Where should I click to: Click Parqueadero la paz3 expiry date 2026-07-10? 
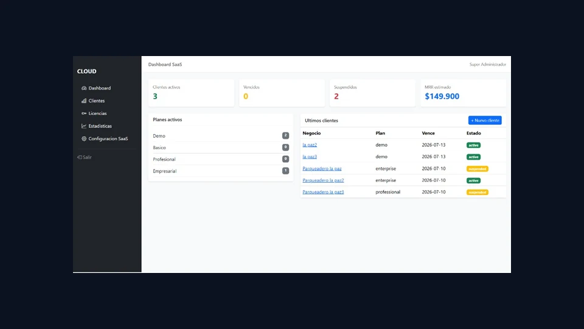coord(434,192)
